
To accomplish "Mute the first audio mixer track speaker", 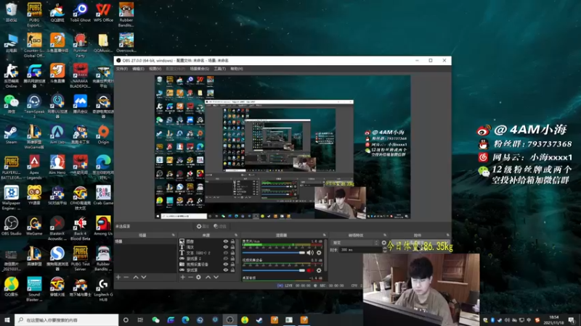I will (x=310, y=253).
